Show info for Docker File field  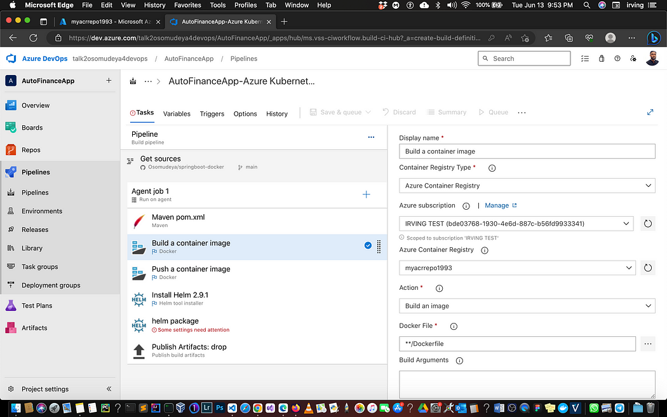coord(454,326)
